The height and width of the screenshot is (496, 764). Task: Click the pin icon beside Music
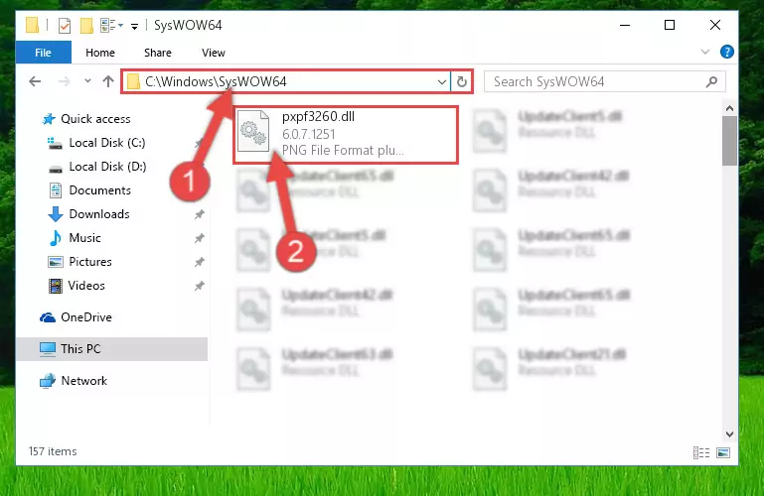[199, 238]
